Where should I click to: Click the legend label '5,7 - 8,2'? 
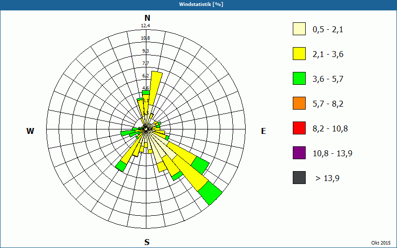coord(328,104)
